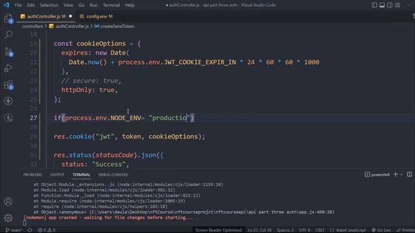Click nodemon app crashed terminal message
Image resolution: width=415 pixels, height=233 pixels.
coord(108,217)
